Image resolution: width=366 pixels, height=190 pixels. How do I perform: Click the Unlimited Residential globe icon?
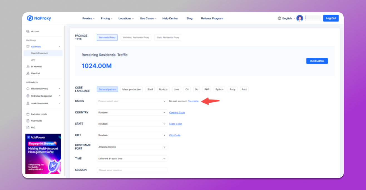pos(28,96)
